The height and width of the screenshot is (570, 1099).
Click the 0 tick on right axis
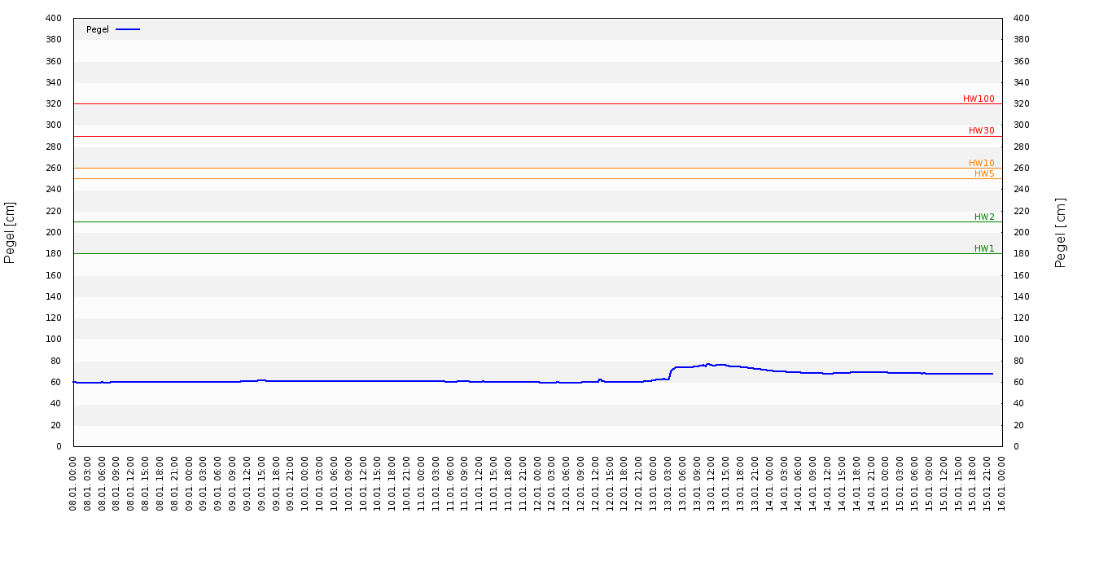pyautogui.click(x=1016, y=446)
